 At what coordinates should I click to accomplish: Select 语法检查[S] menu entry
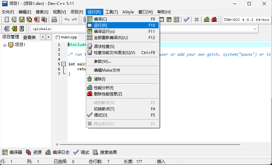pyautogui.click(x=123, y=47)
